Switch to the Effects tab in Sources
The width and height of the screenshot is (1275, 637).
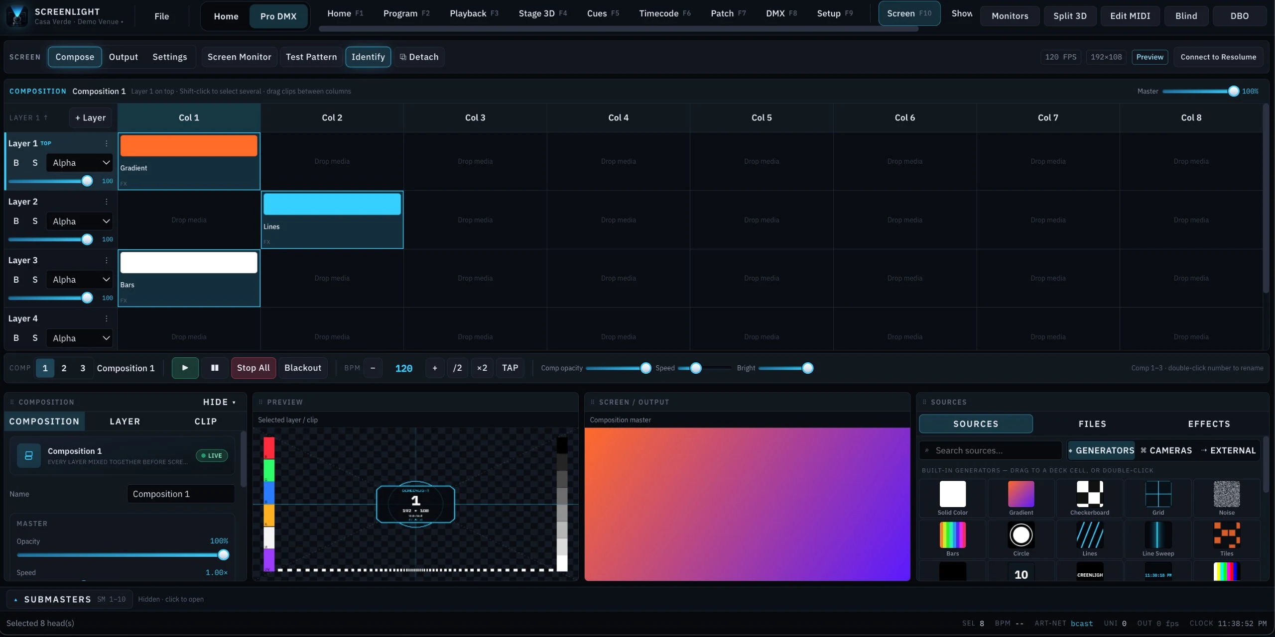[1209, 424]
